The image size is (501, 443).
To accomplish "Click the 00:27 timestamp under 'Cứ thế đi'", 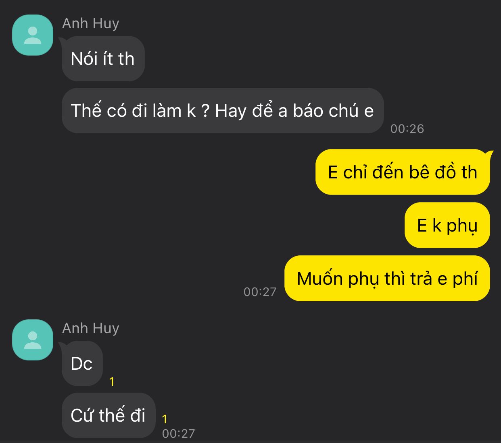I will (x=178, y=434).
